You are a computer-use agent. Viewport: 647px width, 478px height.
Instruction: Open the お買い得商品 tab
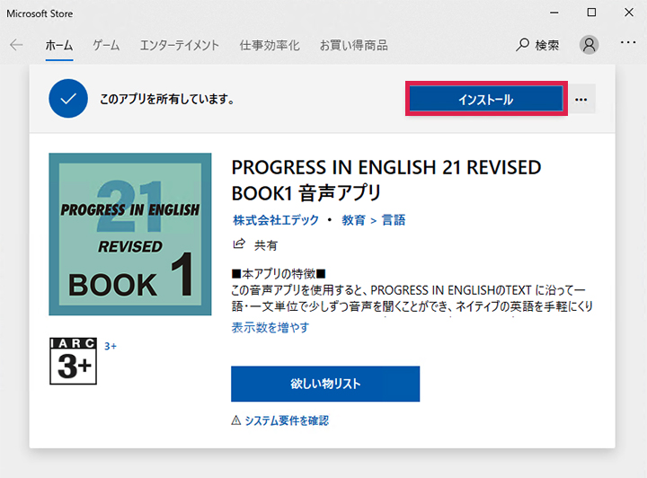354,45
